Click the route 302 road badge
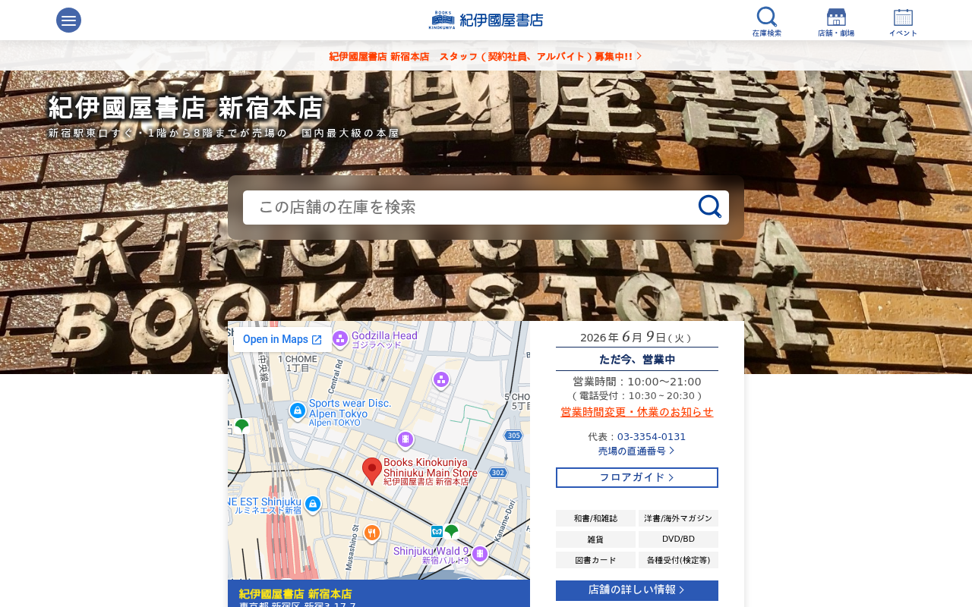972x607 pixels. 498,473
